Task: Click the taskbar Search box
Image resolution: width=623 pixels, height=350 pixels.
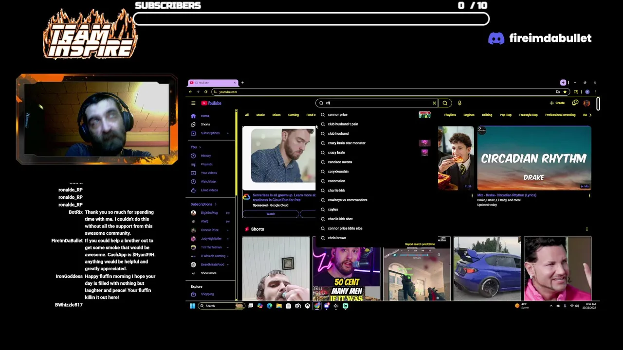Action: (x=221, y=306)
